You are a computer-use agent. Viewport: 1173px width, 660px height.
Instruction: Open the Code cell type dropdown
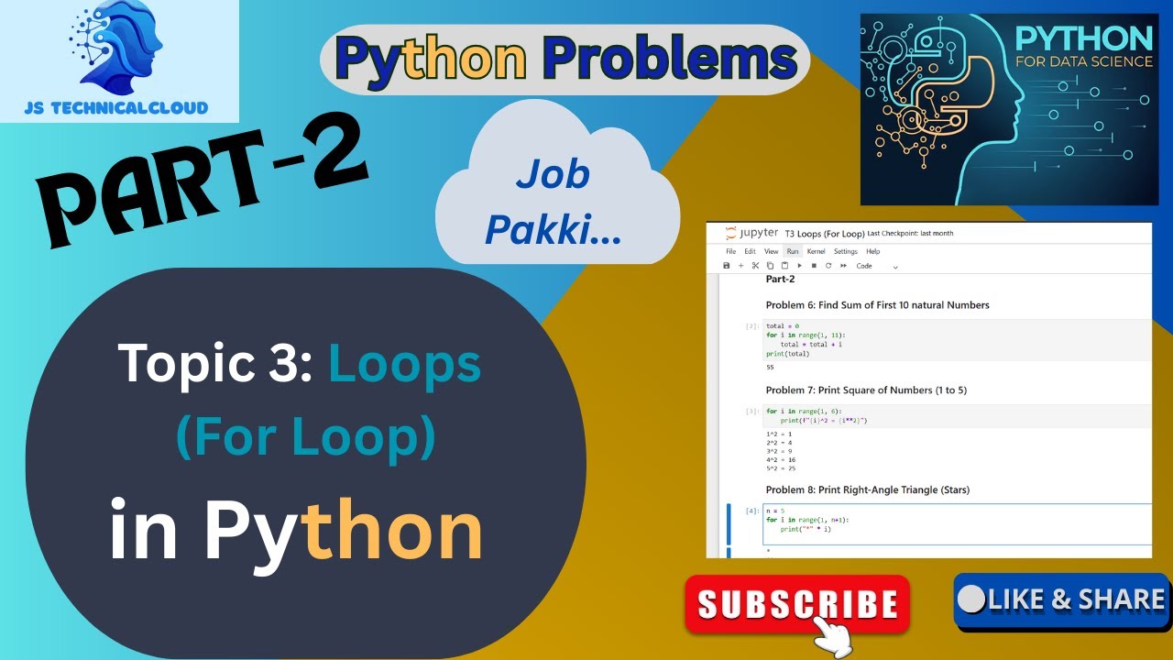click(x=877, y=266)
